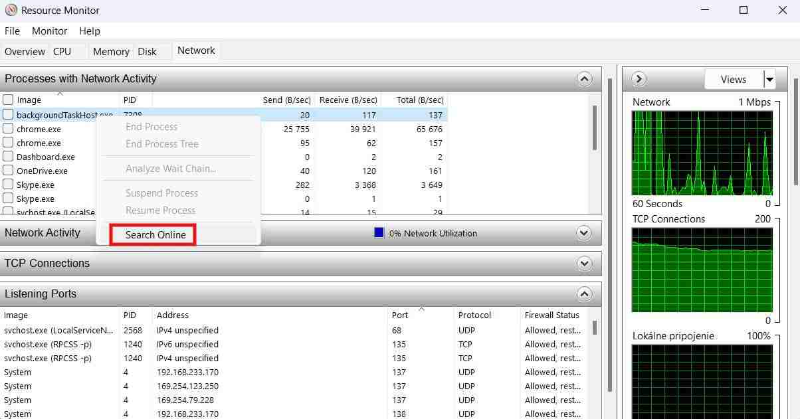Click Suspend Process in context menu
Viewport: 800px width, 419px height.
161,193
